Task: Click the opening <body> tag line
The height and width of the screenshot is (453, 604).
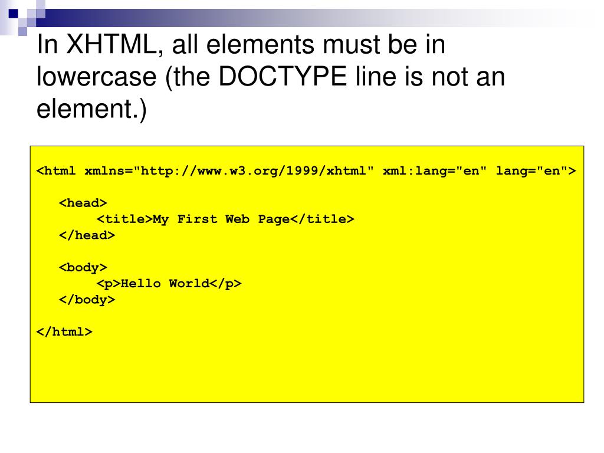Action: 83,267
